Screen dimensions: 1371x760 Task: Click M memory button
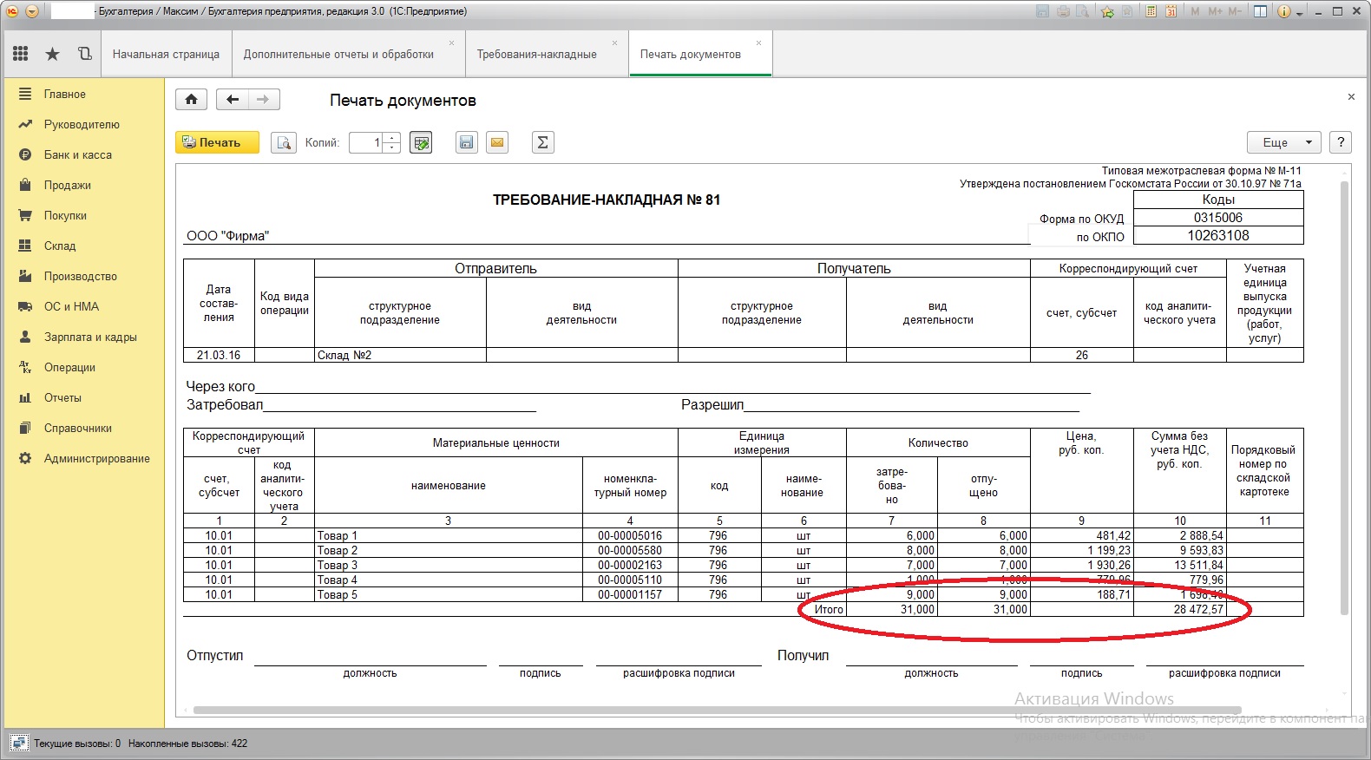point(1195,11)
